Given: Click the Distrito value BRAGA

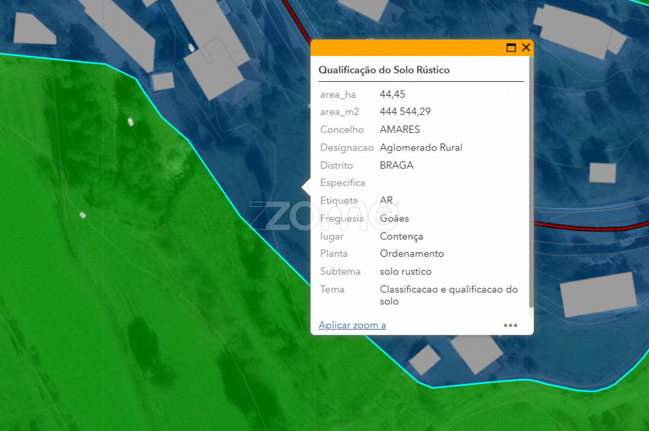Looking at the screenshot, I should [x=396, y=165].
